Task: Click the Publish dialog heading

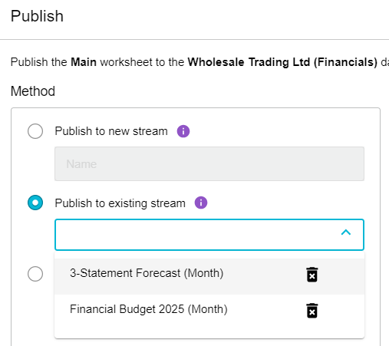Action: pos(37,16)
